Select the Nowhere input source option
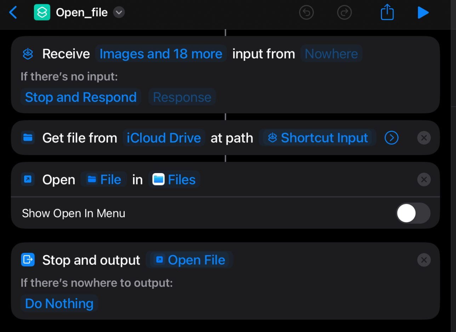Image resolution: width=456 pixels, height=332 pixels. click(331, 53)
